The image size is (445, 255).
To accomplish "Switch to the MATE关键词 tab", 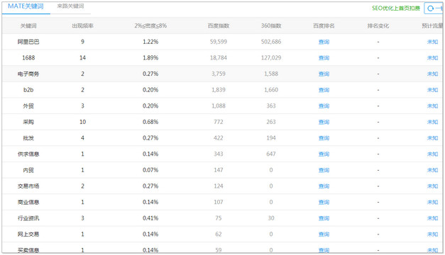I will 26,6.
